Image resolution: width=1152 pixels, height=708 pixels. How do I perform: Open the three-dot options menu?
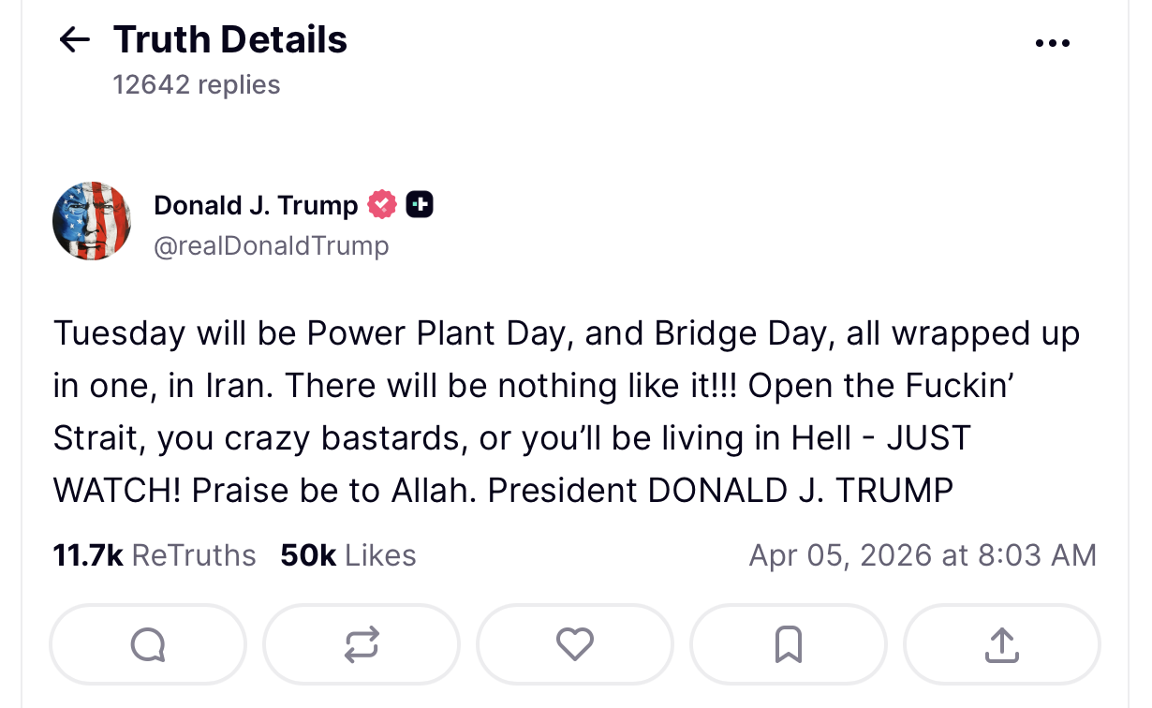1053,42
